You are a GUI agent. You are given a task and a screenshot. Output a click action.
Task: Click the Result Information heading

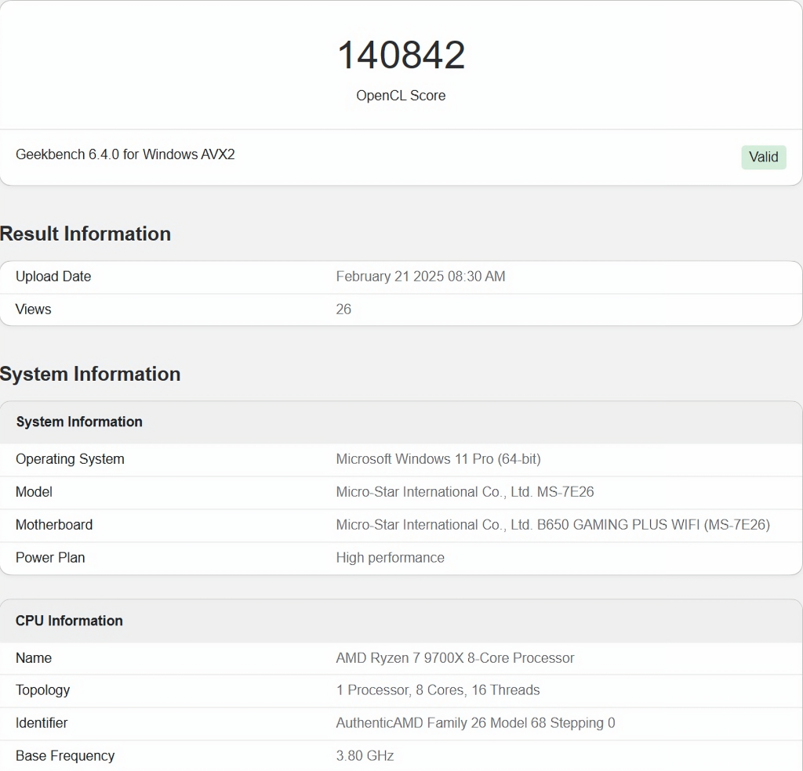(85, 233)
